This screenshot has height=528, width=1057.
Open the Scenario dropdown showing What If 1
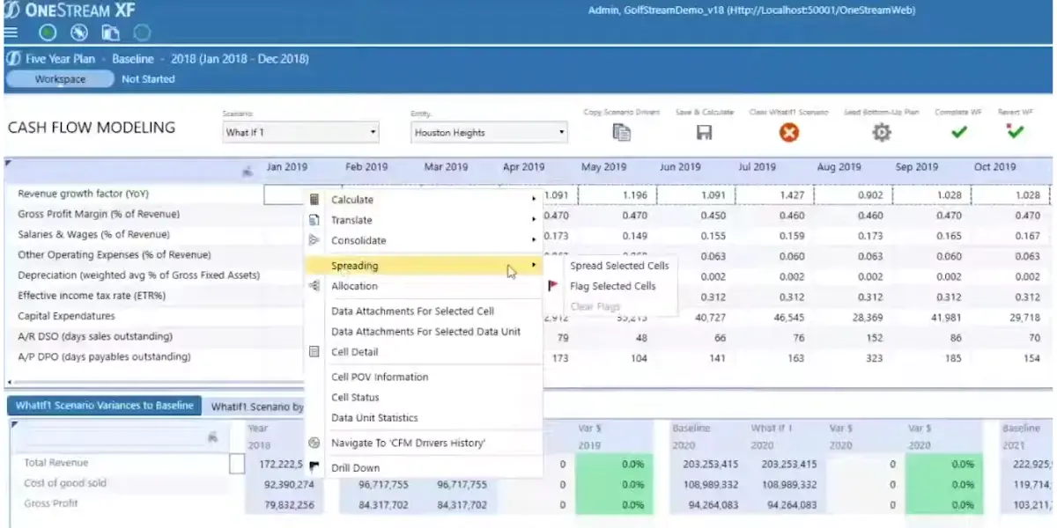tap(301, 133)
